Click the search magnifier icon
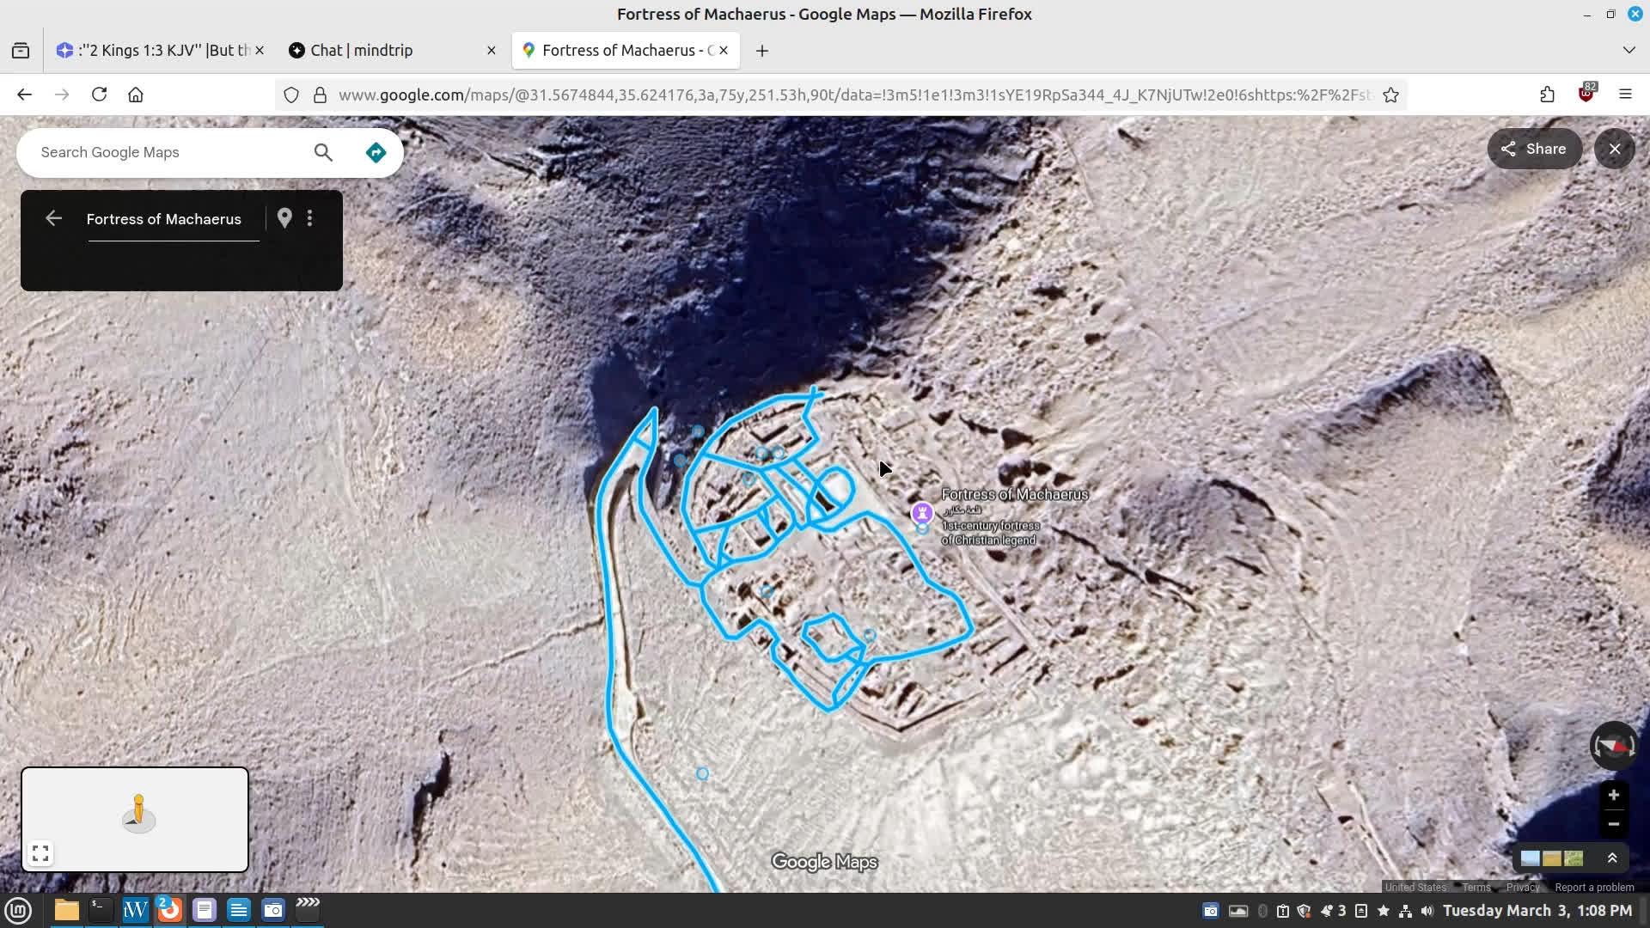This screenshot has height=928, width=1650. (x=323, y=153)
